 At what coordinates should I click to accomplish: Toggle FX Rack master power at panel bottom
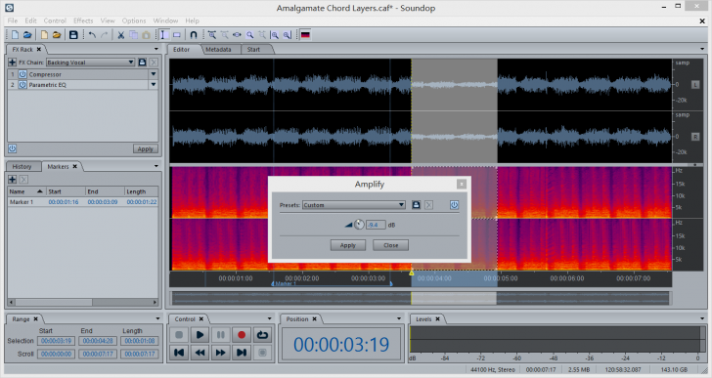pyautogui.click(x=13, y=148)
